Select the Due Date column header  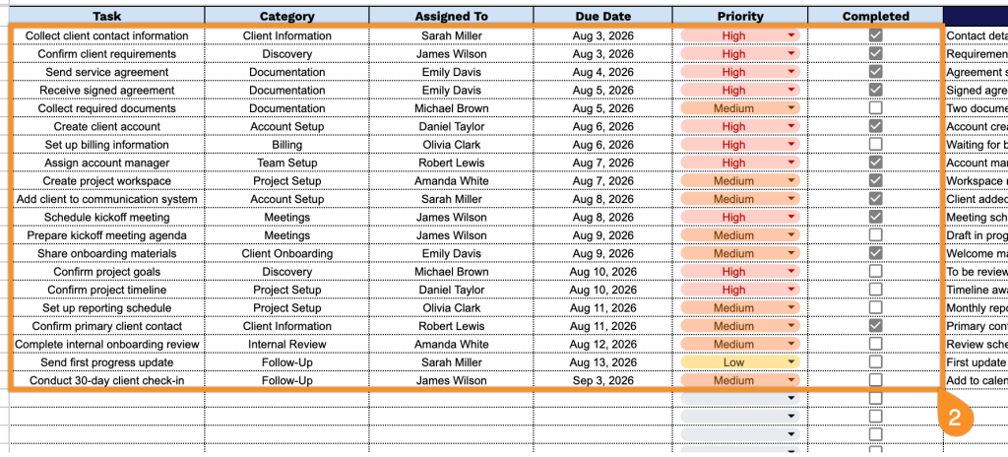pos(603,16)
